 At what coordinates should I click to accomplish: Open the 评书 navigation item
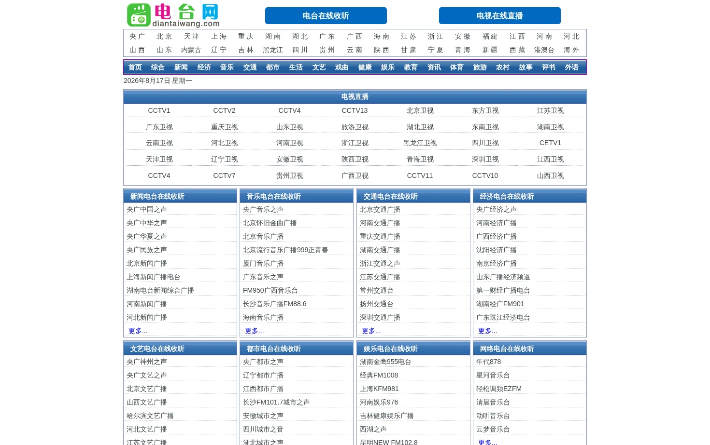pos(549,67)
